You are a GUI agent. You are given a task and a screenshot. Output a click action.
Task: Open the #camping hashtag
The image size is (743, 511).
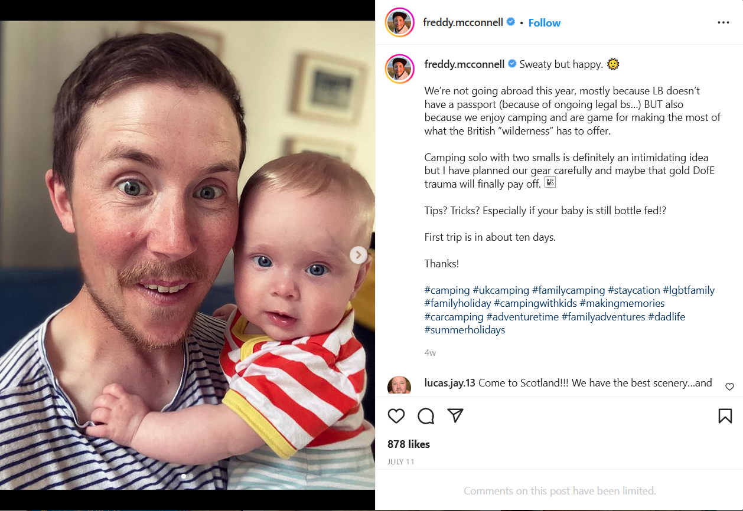coord(447,290)
